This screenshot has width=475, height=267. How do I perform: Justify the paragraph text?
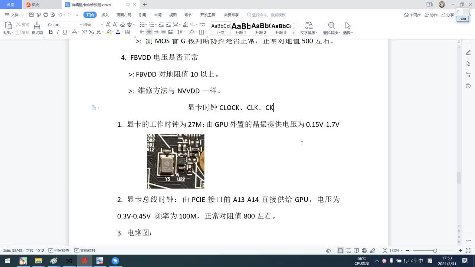(163, 32)
